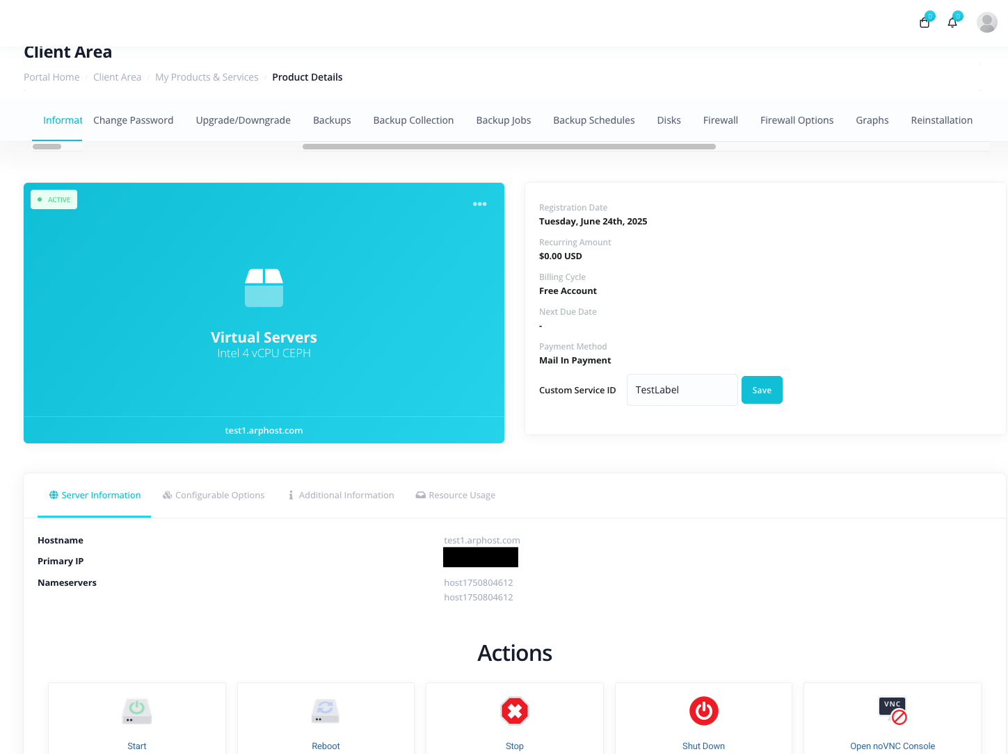Click the horizontal tab scrollbar
Image resolution: width=1008 pixels, height=754 pixels.
(x=509, y=147)
